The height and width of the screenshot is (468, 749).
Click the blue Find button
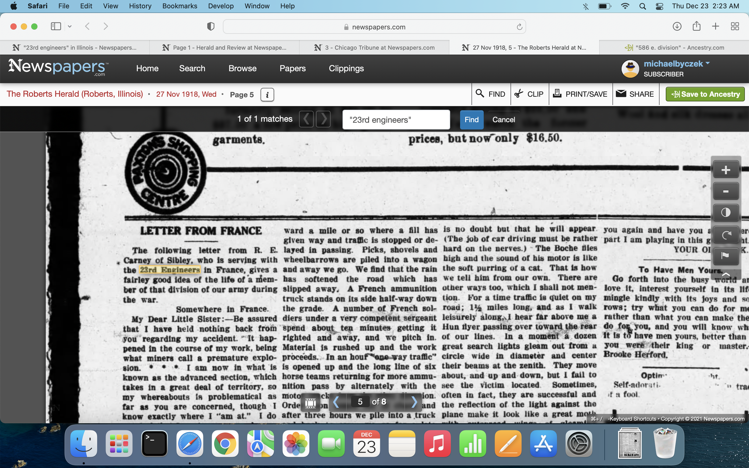tap(471, 120)
